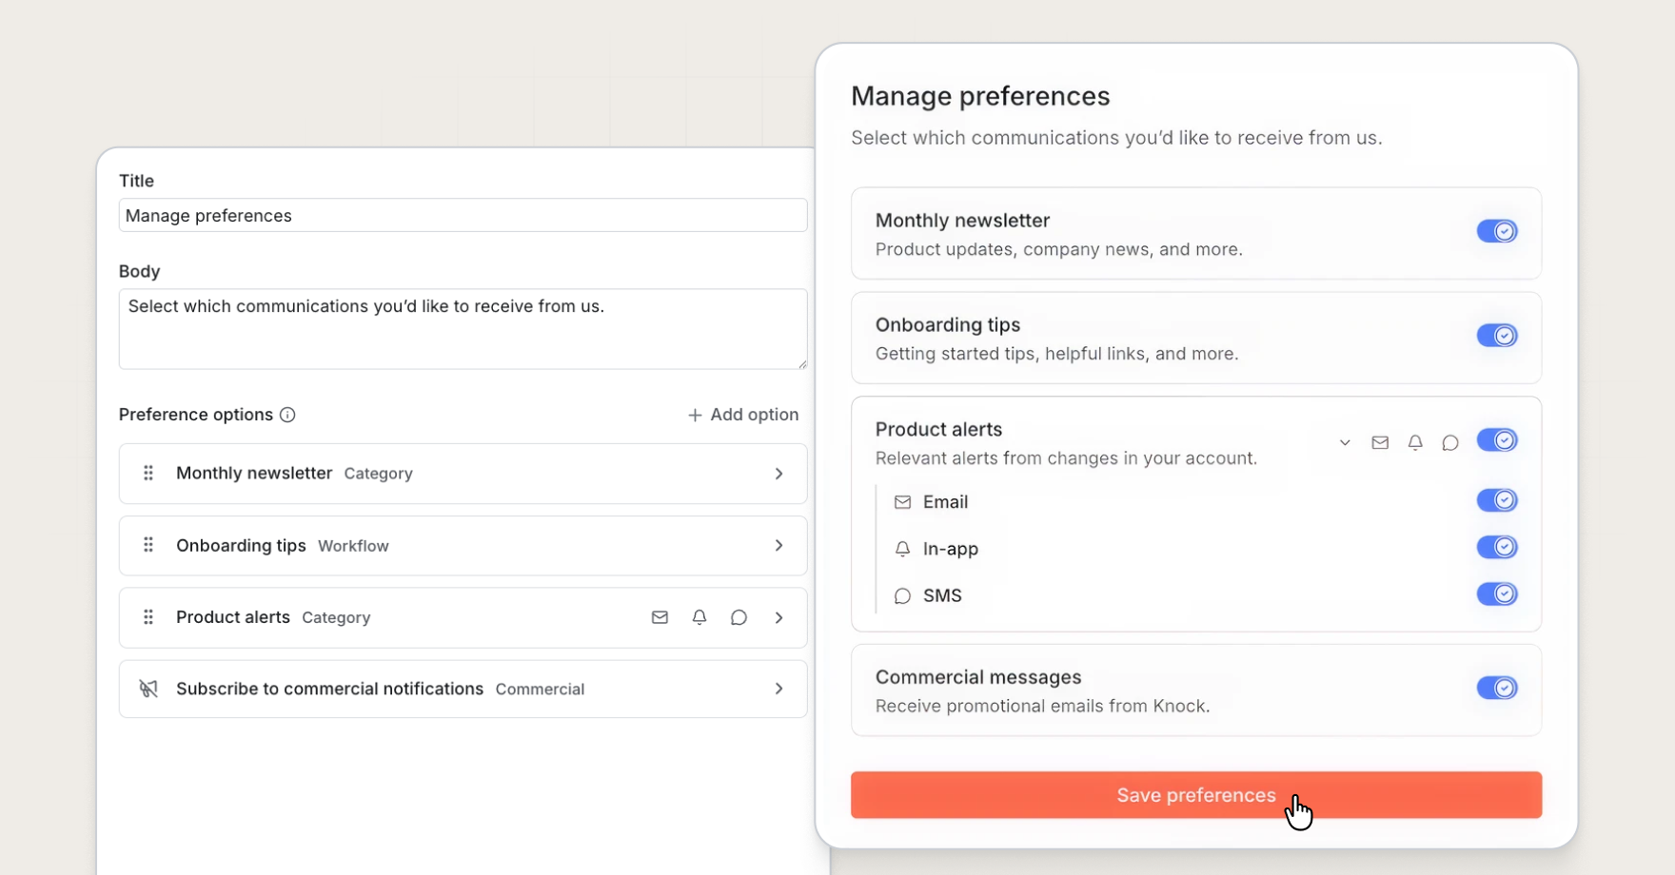This screenshot has width=1675, height=875.
Task: Open commercial notifications option via chevron
Action: coord(778,689)
